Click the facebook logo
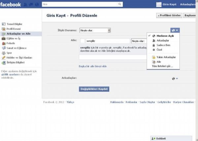Viewport: 198px width, 141px height. click(11, 5)
